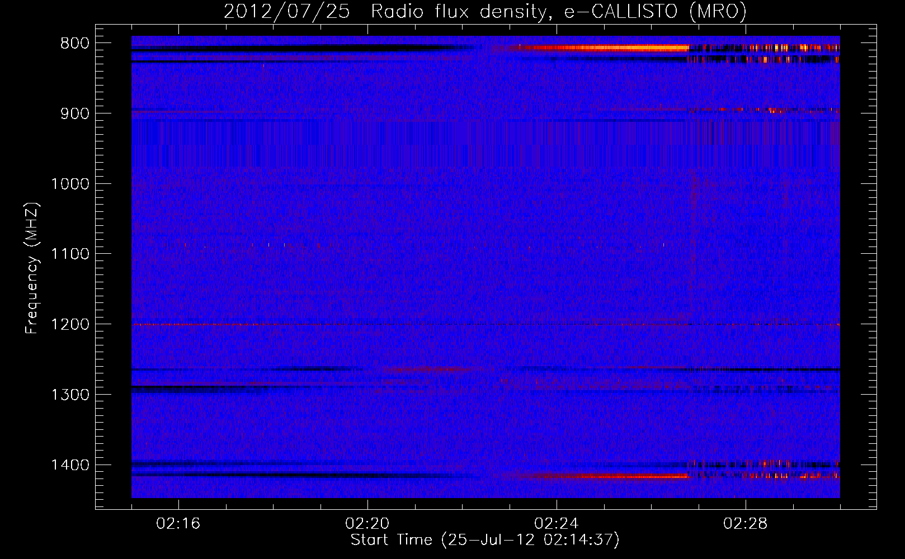The image size is (905, 559).
Task: Click the 'Start Time (25-Jul-12 02:14:37)' label
Action: click(x=485, y=540)
